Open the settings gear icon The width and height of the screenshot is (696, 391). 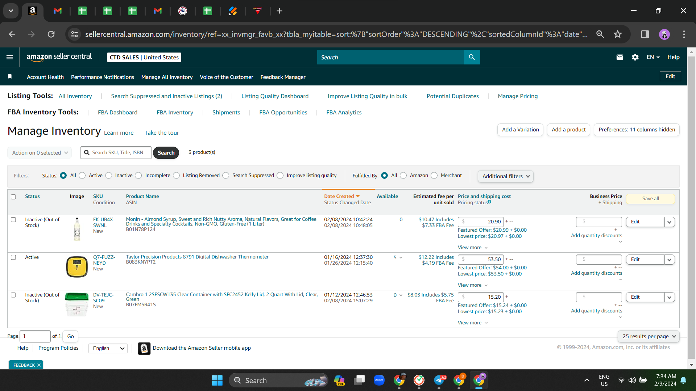(x=635, y=57)
